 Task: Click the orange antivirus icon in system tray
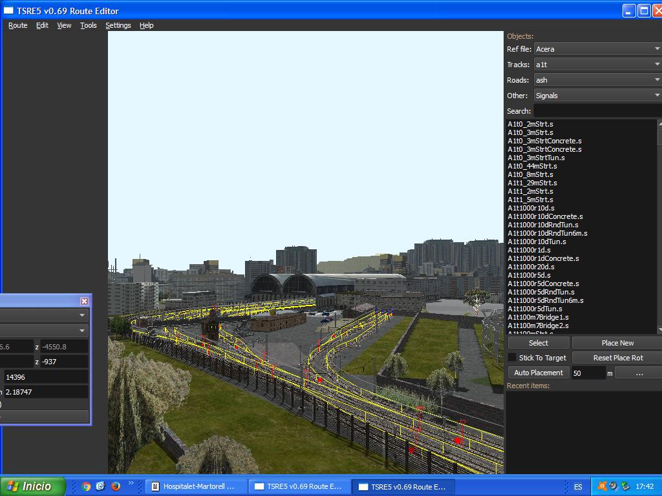click(602, 486)
